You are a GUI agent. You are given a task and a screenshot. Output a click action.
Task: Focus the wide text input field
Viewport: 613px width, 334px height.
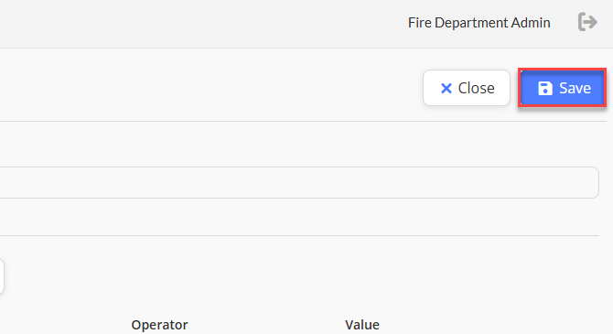click(299, 183)
